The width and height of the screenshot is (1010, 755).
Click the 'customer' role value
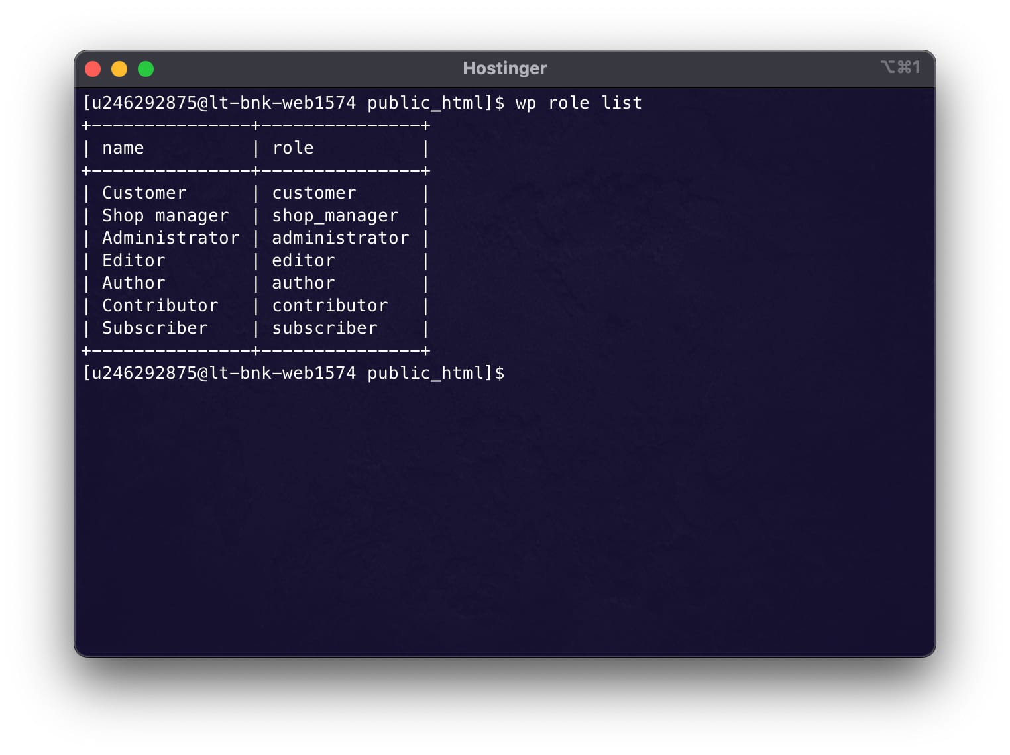click(314, 193)
